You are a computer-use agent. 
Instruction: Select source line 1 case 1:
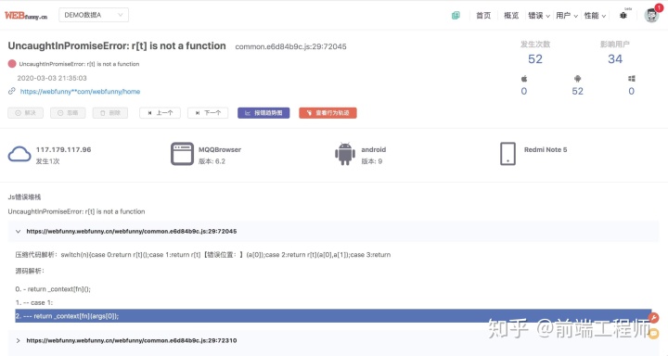pos(34,302)
